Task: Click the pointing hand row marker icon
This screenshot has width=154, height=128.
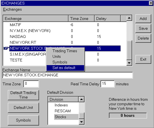Action: coord(6,48)
